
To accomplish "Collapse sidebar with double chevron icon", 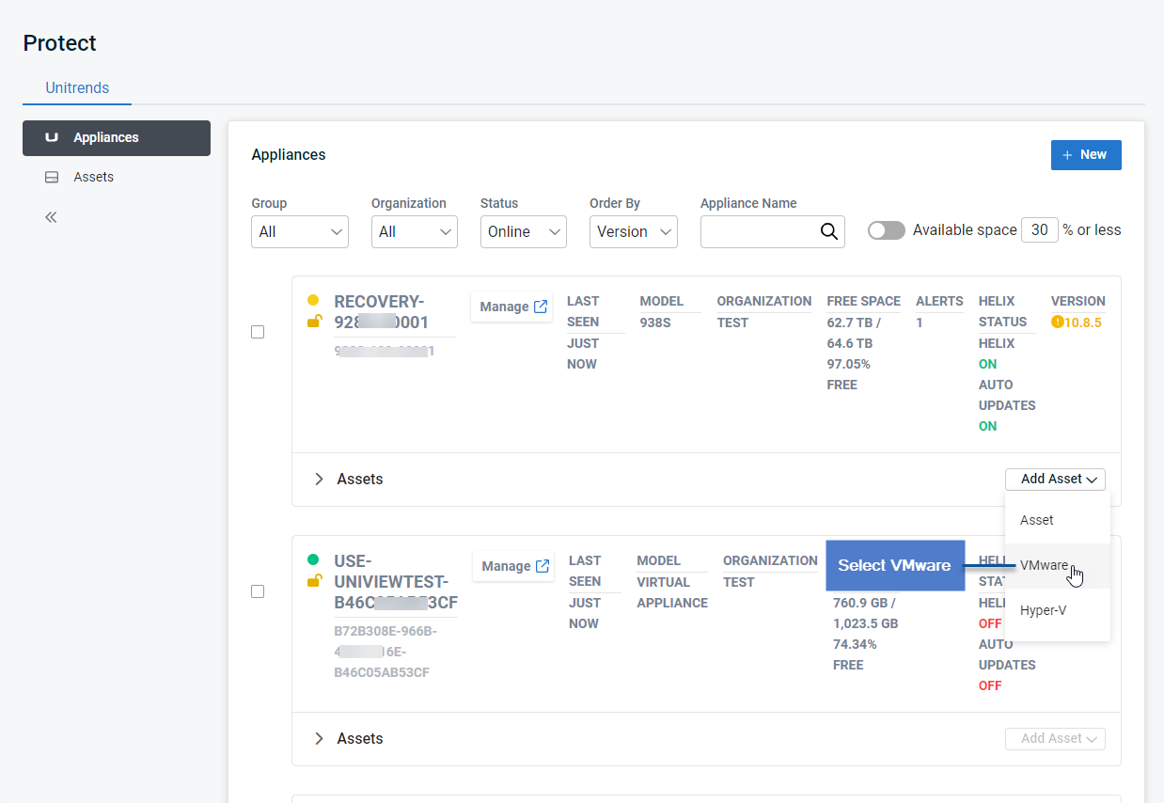I will pos(52,217).
